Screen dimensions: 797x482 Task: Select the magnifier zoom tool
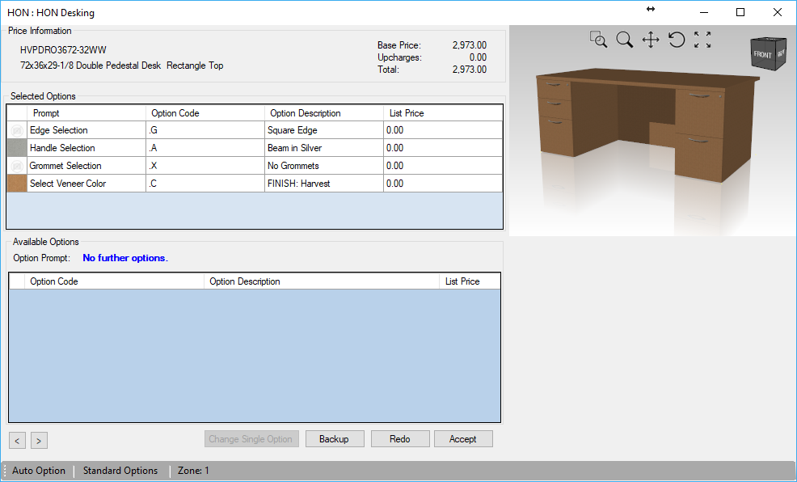tap(625, 39)
